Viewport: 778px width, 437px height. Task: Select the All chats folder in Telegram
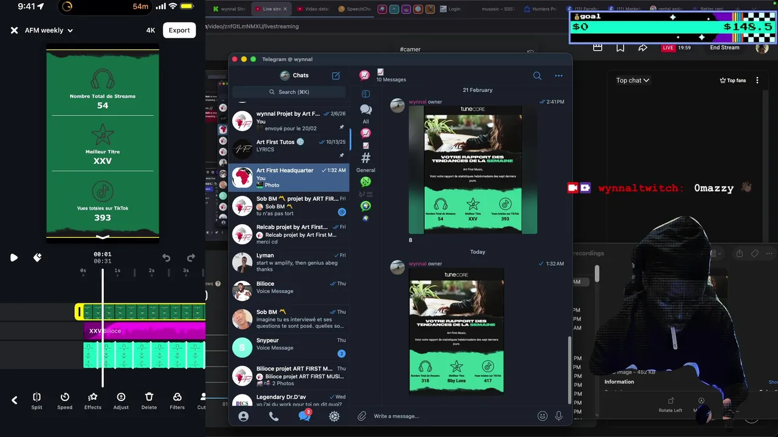[x=366, y=113]
